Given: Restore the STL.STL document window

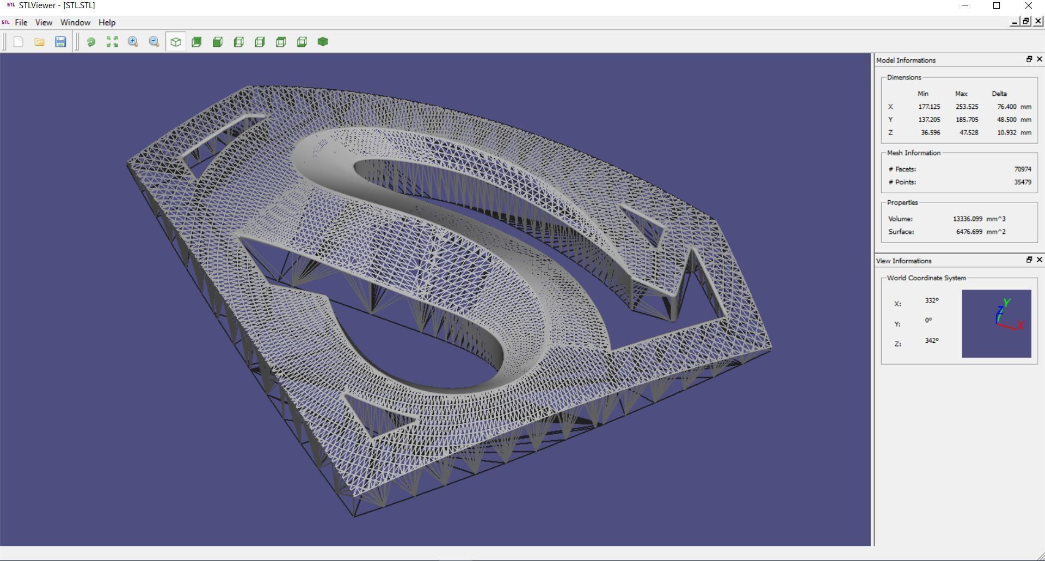Looking at the screenshot, I should pos(1026,21).
